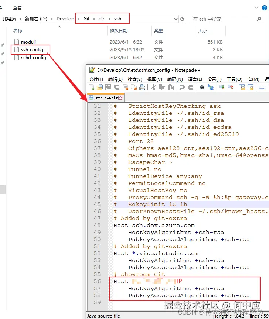
Task: Click the 新加卷 (D:) breadcrumb segment
Action: click(x=36, y=19)
